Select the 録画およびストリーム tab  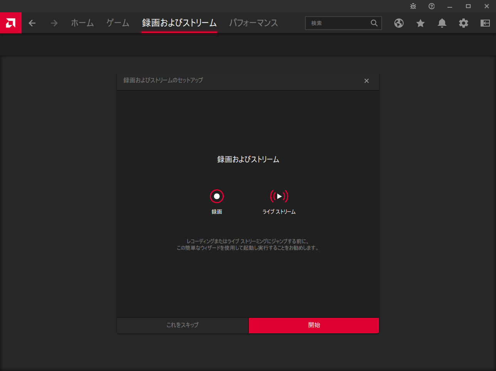tap(179, 23)
